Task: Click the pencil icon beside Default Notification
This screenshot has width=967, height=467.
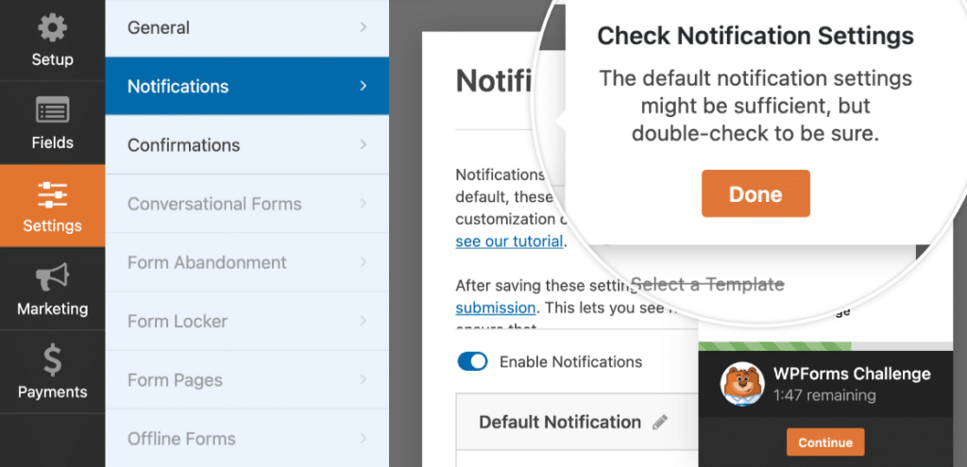Action: click(660, 422)
